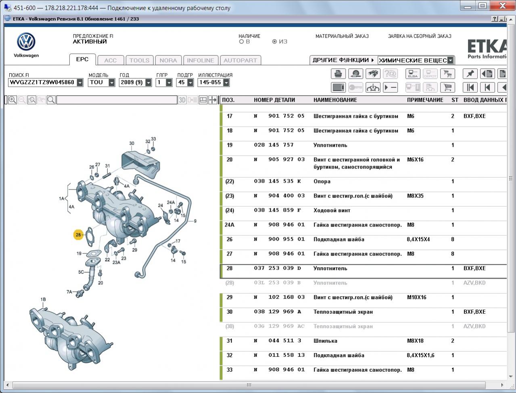
Task: Click the horizontal scrollbar right arrow
Action: coord(502,385)
